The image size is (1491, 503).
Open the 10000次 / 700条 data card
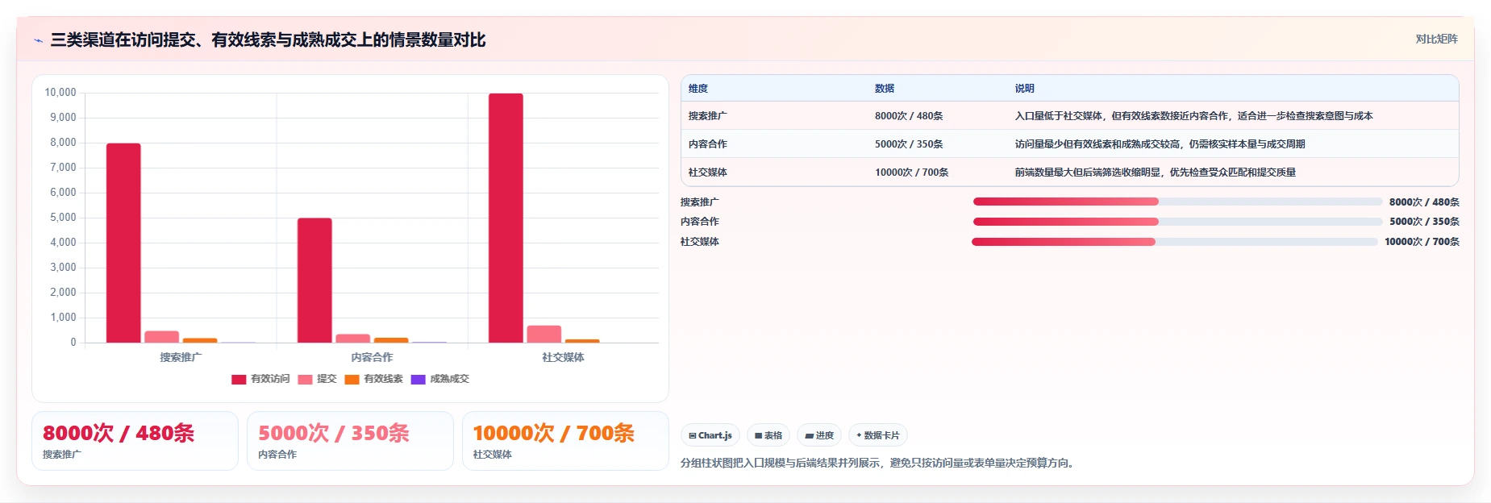pyautogui.click(x=565, y=441)
